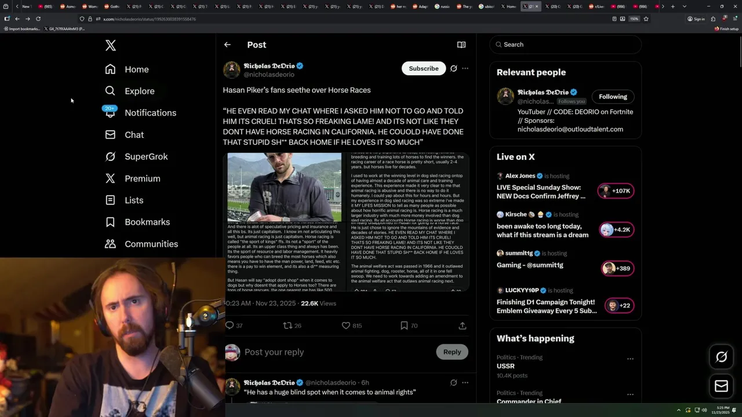Subscribe to Nicholas DeOrio
The height and width of the screenshot is (417, 742).
pyautogui.click(x=424, y=68)
